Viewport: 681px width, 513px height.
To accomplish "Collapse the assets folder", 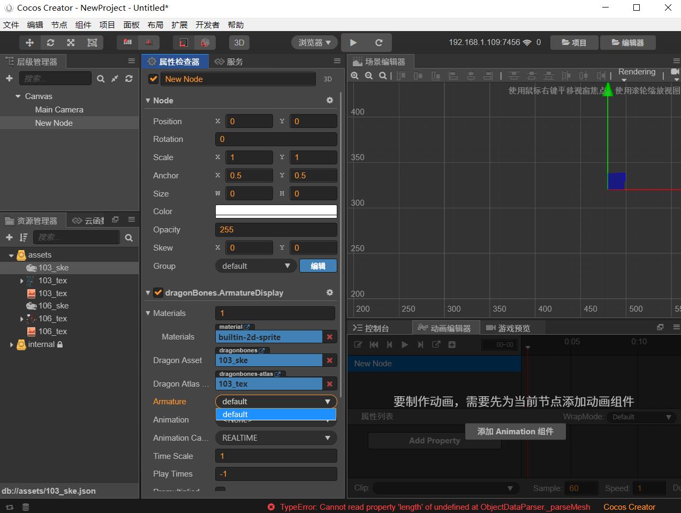I will [11, 255].
